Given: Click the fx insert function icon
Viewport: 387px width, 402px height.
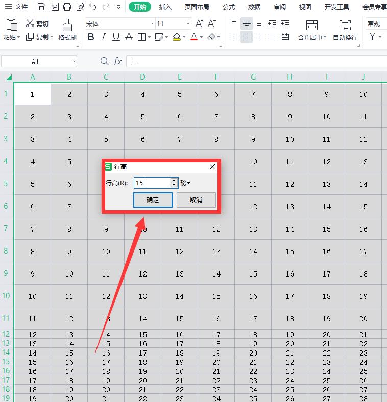Looking at the screenshot, I should (117, 61).
